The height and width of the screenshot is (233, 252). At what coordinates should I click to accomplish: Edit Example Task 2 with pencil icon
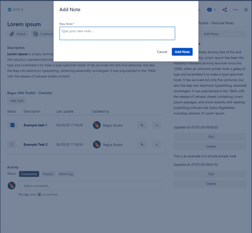tap(142, 144)
